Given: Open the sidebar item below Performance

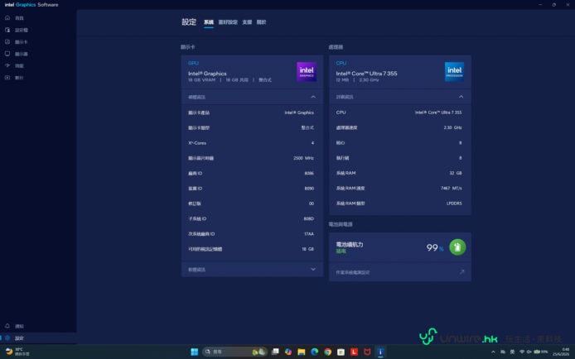Looking at the screenshot, I should [x=15, y=78].
